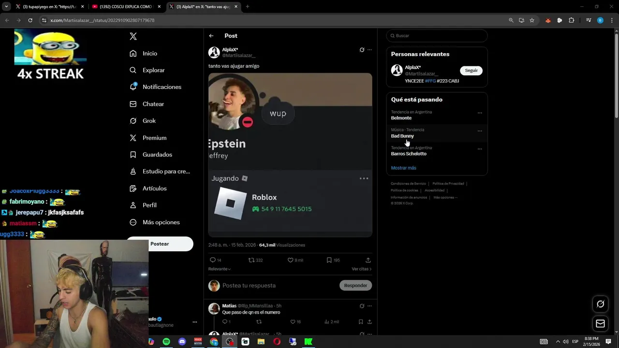Share Matias's comment
The width and height of the screenshot is (619, 348).
click(369, 322)
